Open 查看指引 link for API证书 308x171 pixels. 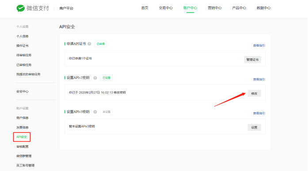[259, 46]
